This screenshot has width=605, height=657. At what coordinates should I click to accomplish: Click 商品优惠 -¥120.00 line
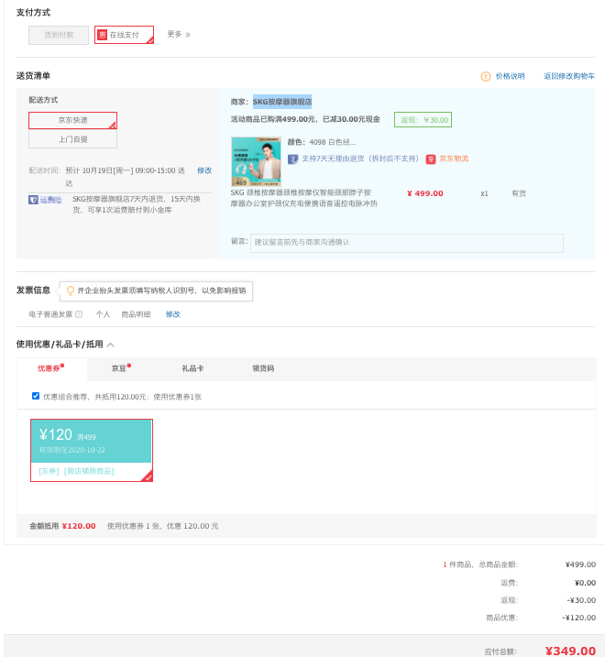point(541,618)
